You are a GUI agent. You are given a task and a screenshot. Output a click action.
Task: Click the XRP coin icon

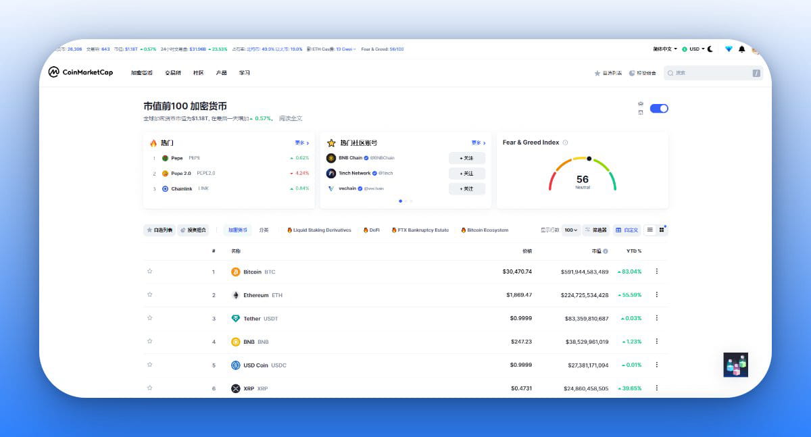[236, 388]
